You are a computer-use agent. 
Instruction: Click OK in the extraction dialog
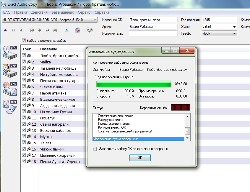(140, 158)
